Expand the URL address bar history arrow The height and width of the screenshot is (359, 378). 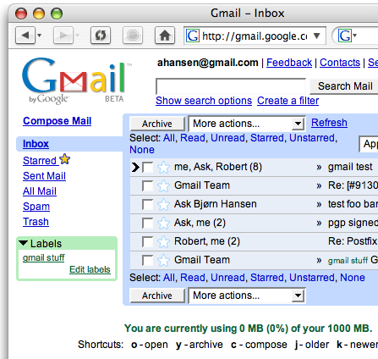click(x=317, y=36)
